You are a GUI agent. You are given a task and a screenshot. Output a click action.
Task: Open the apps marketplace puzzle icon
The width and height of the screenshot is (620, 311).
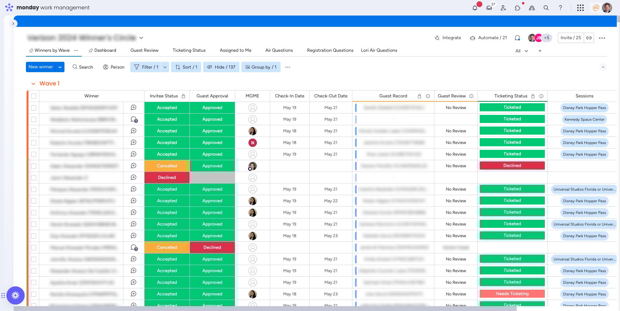click(518, 8)
